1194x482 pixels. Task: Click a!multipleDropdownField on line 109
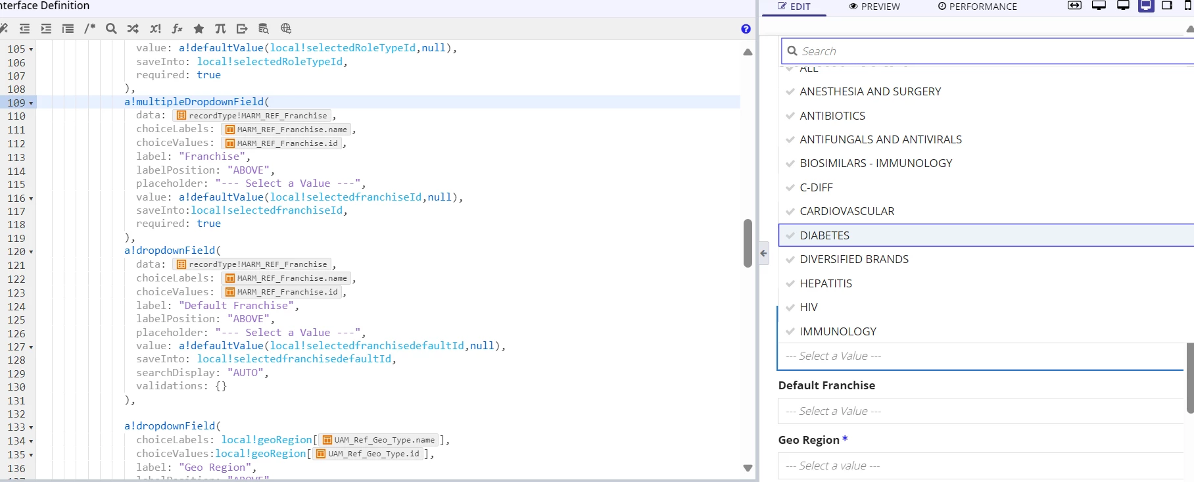(x=194, y=102)
